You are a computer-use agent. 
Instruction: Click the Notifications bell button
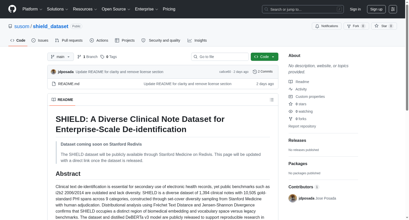326,26
